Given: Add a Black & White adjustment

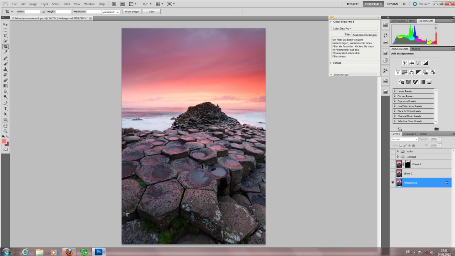Looking at the screenshot, I should tap(418, 72).
